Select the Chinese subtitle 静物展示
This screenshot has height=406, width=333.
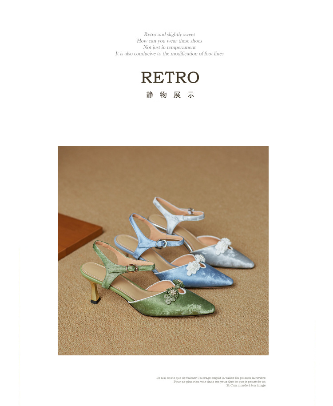(x=170, y=95)
